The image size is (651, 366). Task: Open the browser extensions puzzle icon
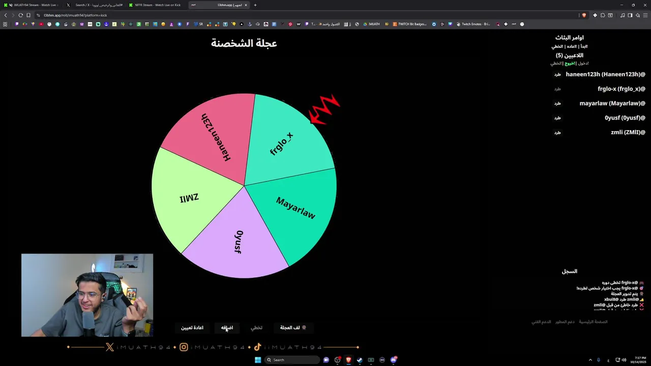603,15
